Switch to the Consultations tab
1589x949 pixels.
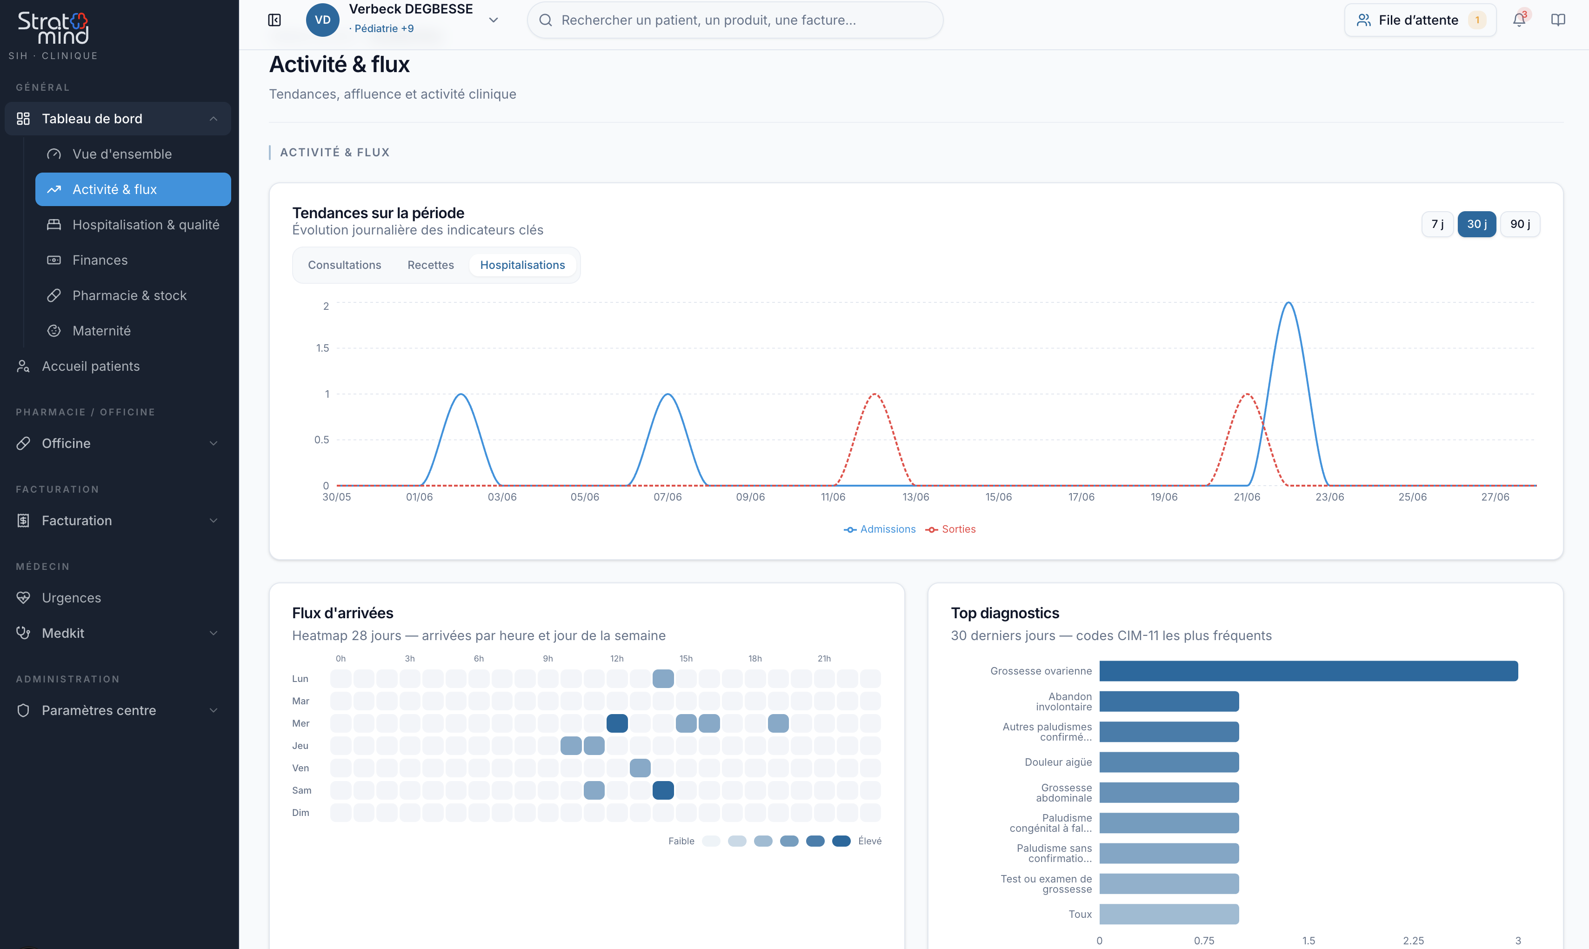(345, 265)
